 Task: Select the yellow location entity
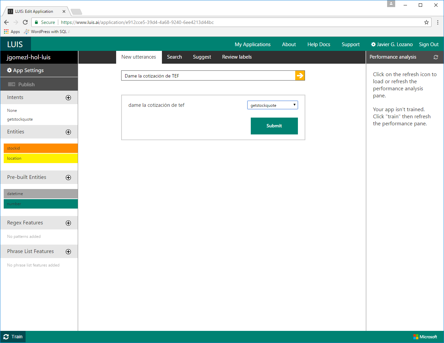[x=41, y=158]
